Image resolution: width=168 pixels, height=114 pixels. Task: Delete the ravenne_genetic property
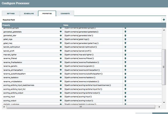(125, 66)
